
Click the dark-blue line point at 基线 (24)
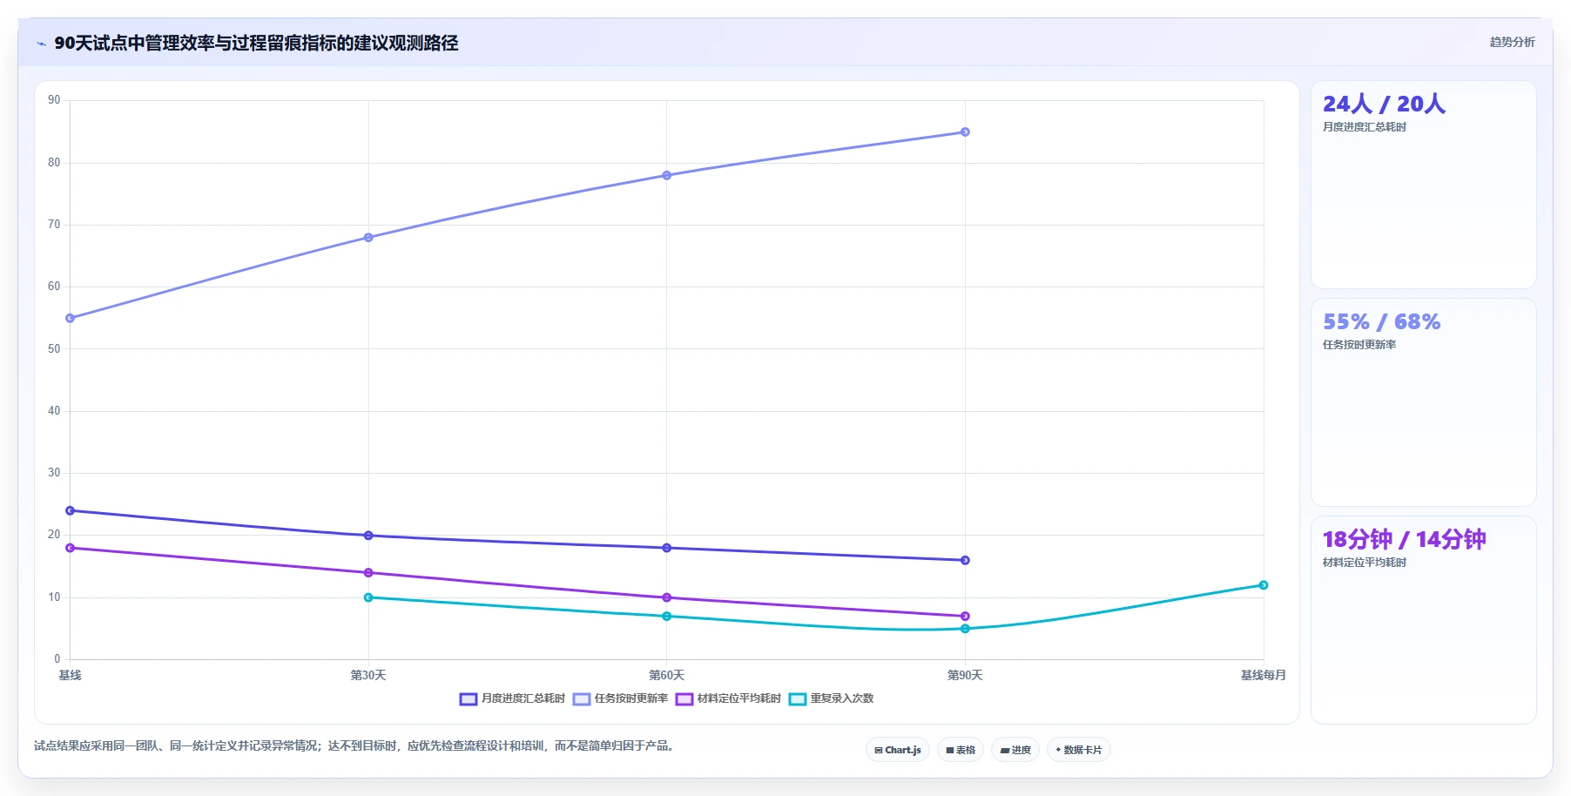71,511
